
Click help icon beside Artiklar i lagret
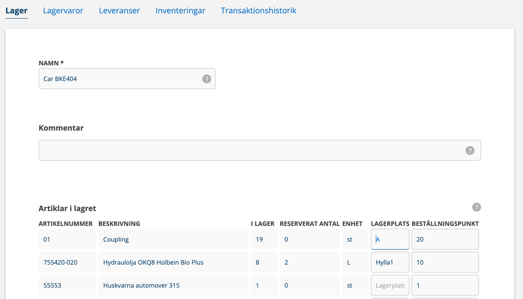tap(477, 207)
